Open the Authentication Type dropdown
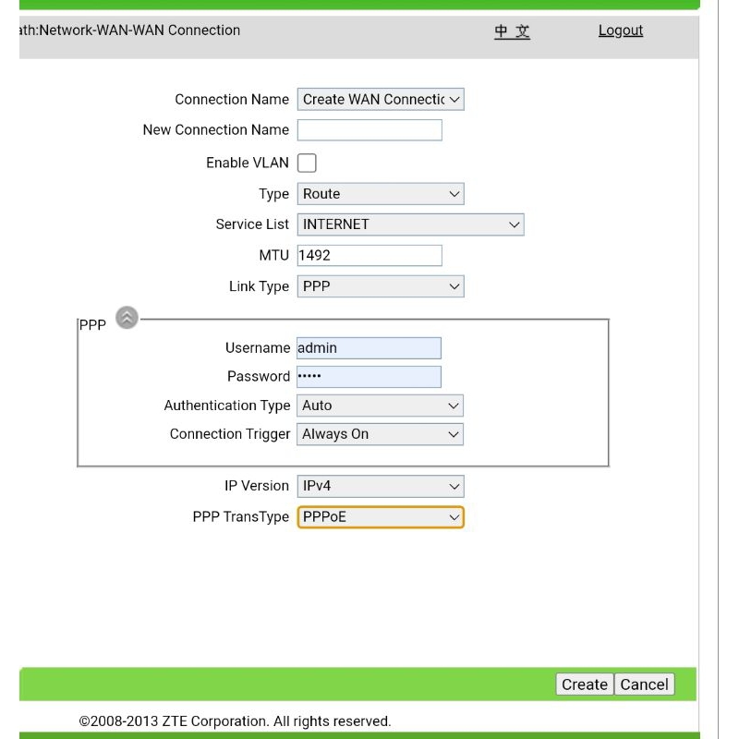Screen dimensions: 739x739 pos(380,406)
